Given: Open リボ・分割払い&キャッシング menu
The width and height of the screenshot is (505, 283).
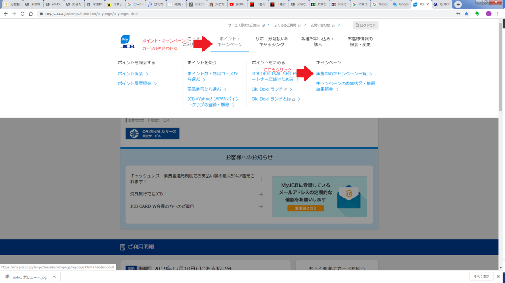Looking at the screenshot, I should [x=272, y=42].
